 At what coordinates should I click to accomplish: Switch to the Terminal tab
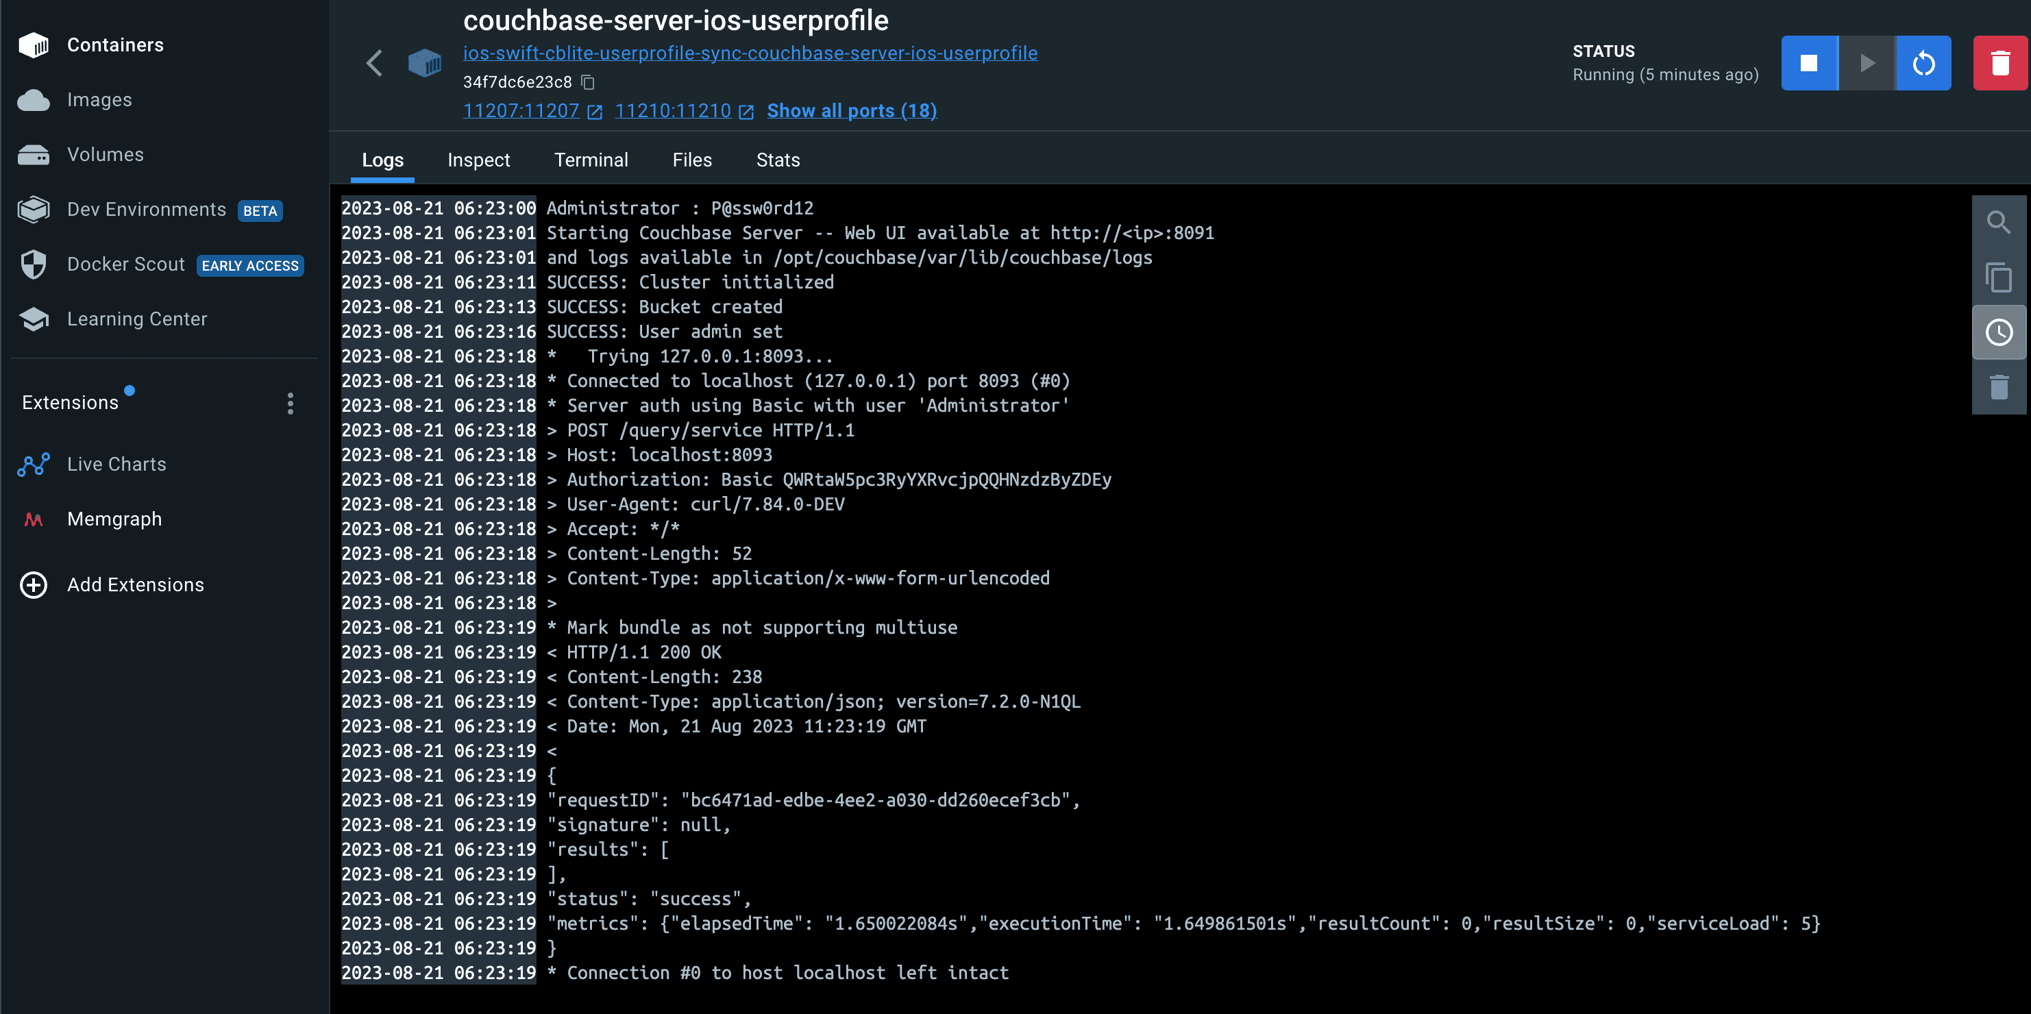tap(591, 160)
